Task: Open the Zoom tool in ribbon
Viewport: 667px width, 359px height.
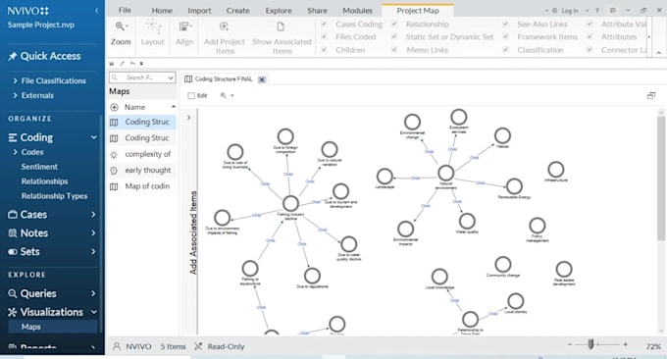Action: point(121,26)
